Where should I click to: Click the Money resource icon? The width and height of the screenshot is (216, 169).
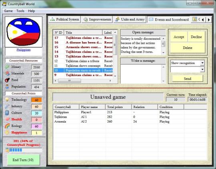coord(7,67)
